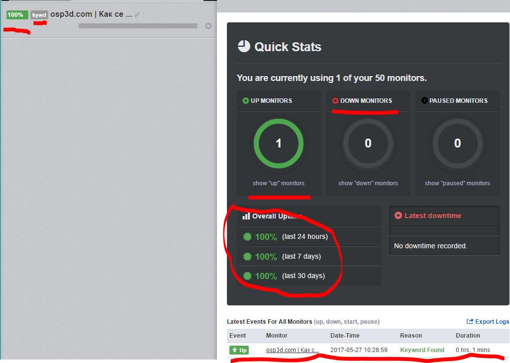The image size is (510, 363).
Task: Click the Monitor column header
Action: pyautogui.click(x=277, y=336)
